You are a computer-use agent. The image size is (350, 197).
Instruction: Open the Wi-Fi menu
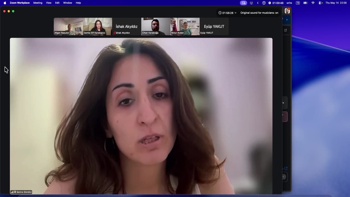click(x=313, y=3)
